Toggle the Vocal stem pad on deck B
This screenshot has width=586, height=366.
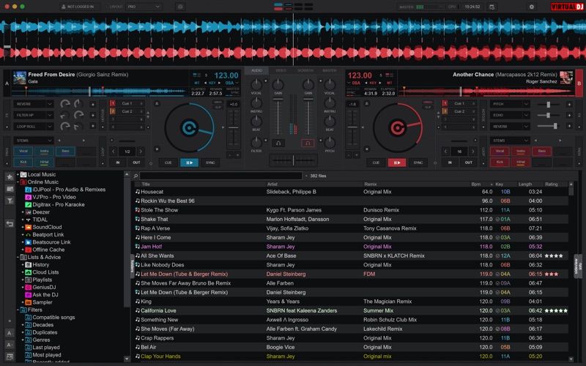(500, 152)
